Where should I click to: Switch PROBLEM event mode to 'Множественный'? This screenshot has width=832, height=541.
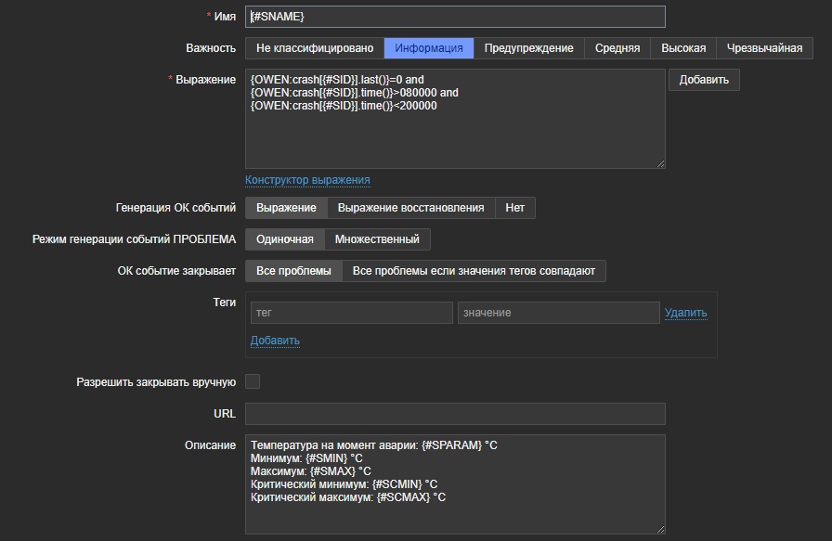(377, 239)
